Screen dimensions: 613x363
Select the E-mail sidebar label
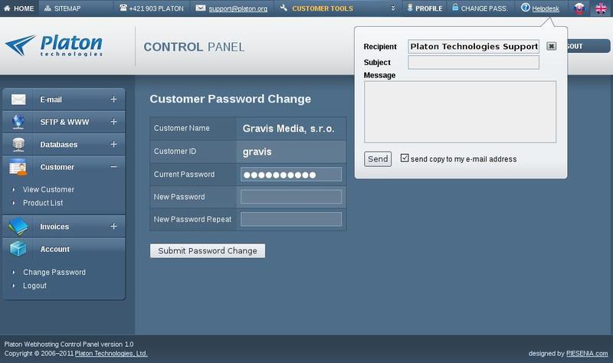51,100
